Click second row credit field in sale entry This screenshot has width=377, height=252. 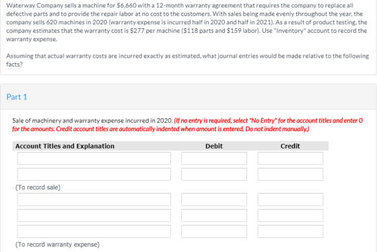pyautogui.click(x=290, y=174)
